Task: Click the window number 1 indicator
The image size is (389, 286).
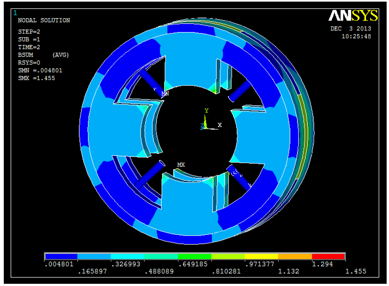Action: [15, 13]
